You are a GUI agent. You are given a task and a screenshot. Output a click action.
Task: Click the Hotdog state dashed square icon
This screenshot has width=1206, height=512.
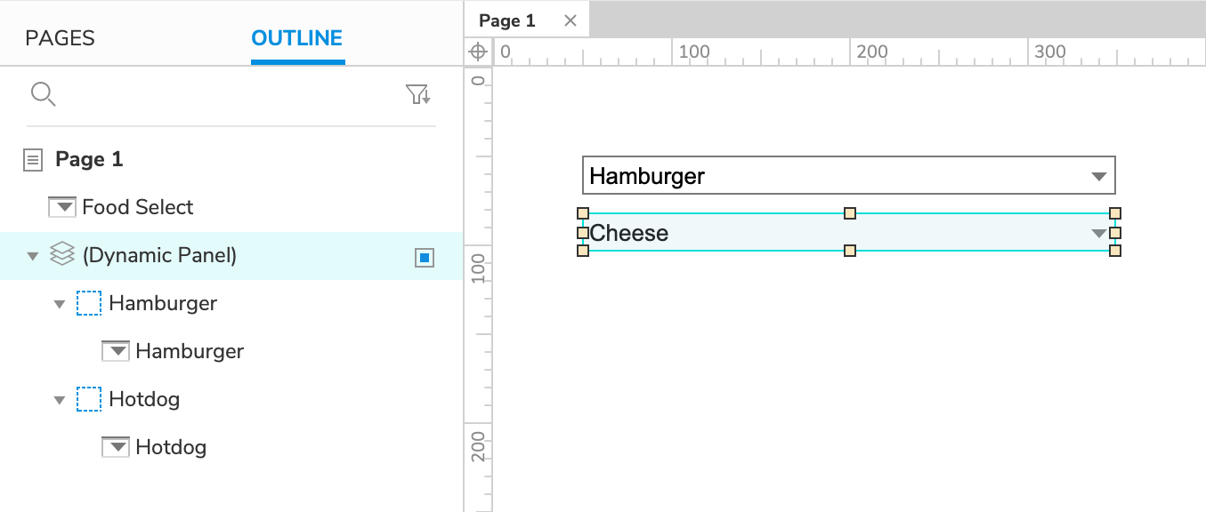(x=89, y=399)
